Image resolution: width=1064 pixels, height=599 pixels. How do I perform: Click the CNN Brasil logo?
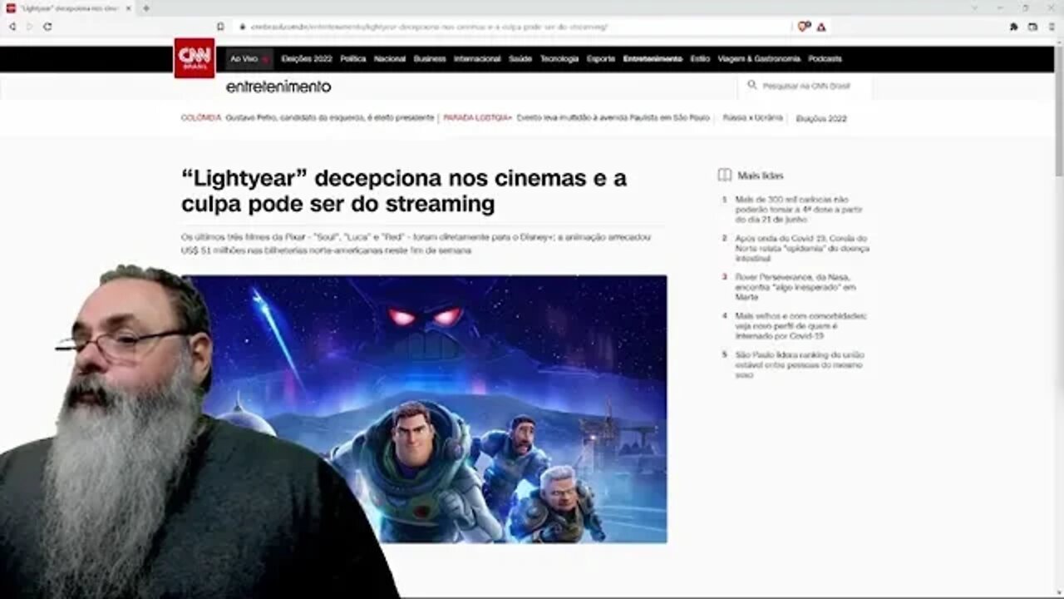click(194, 58)
